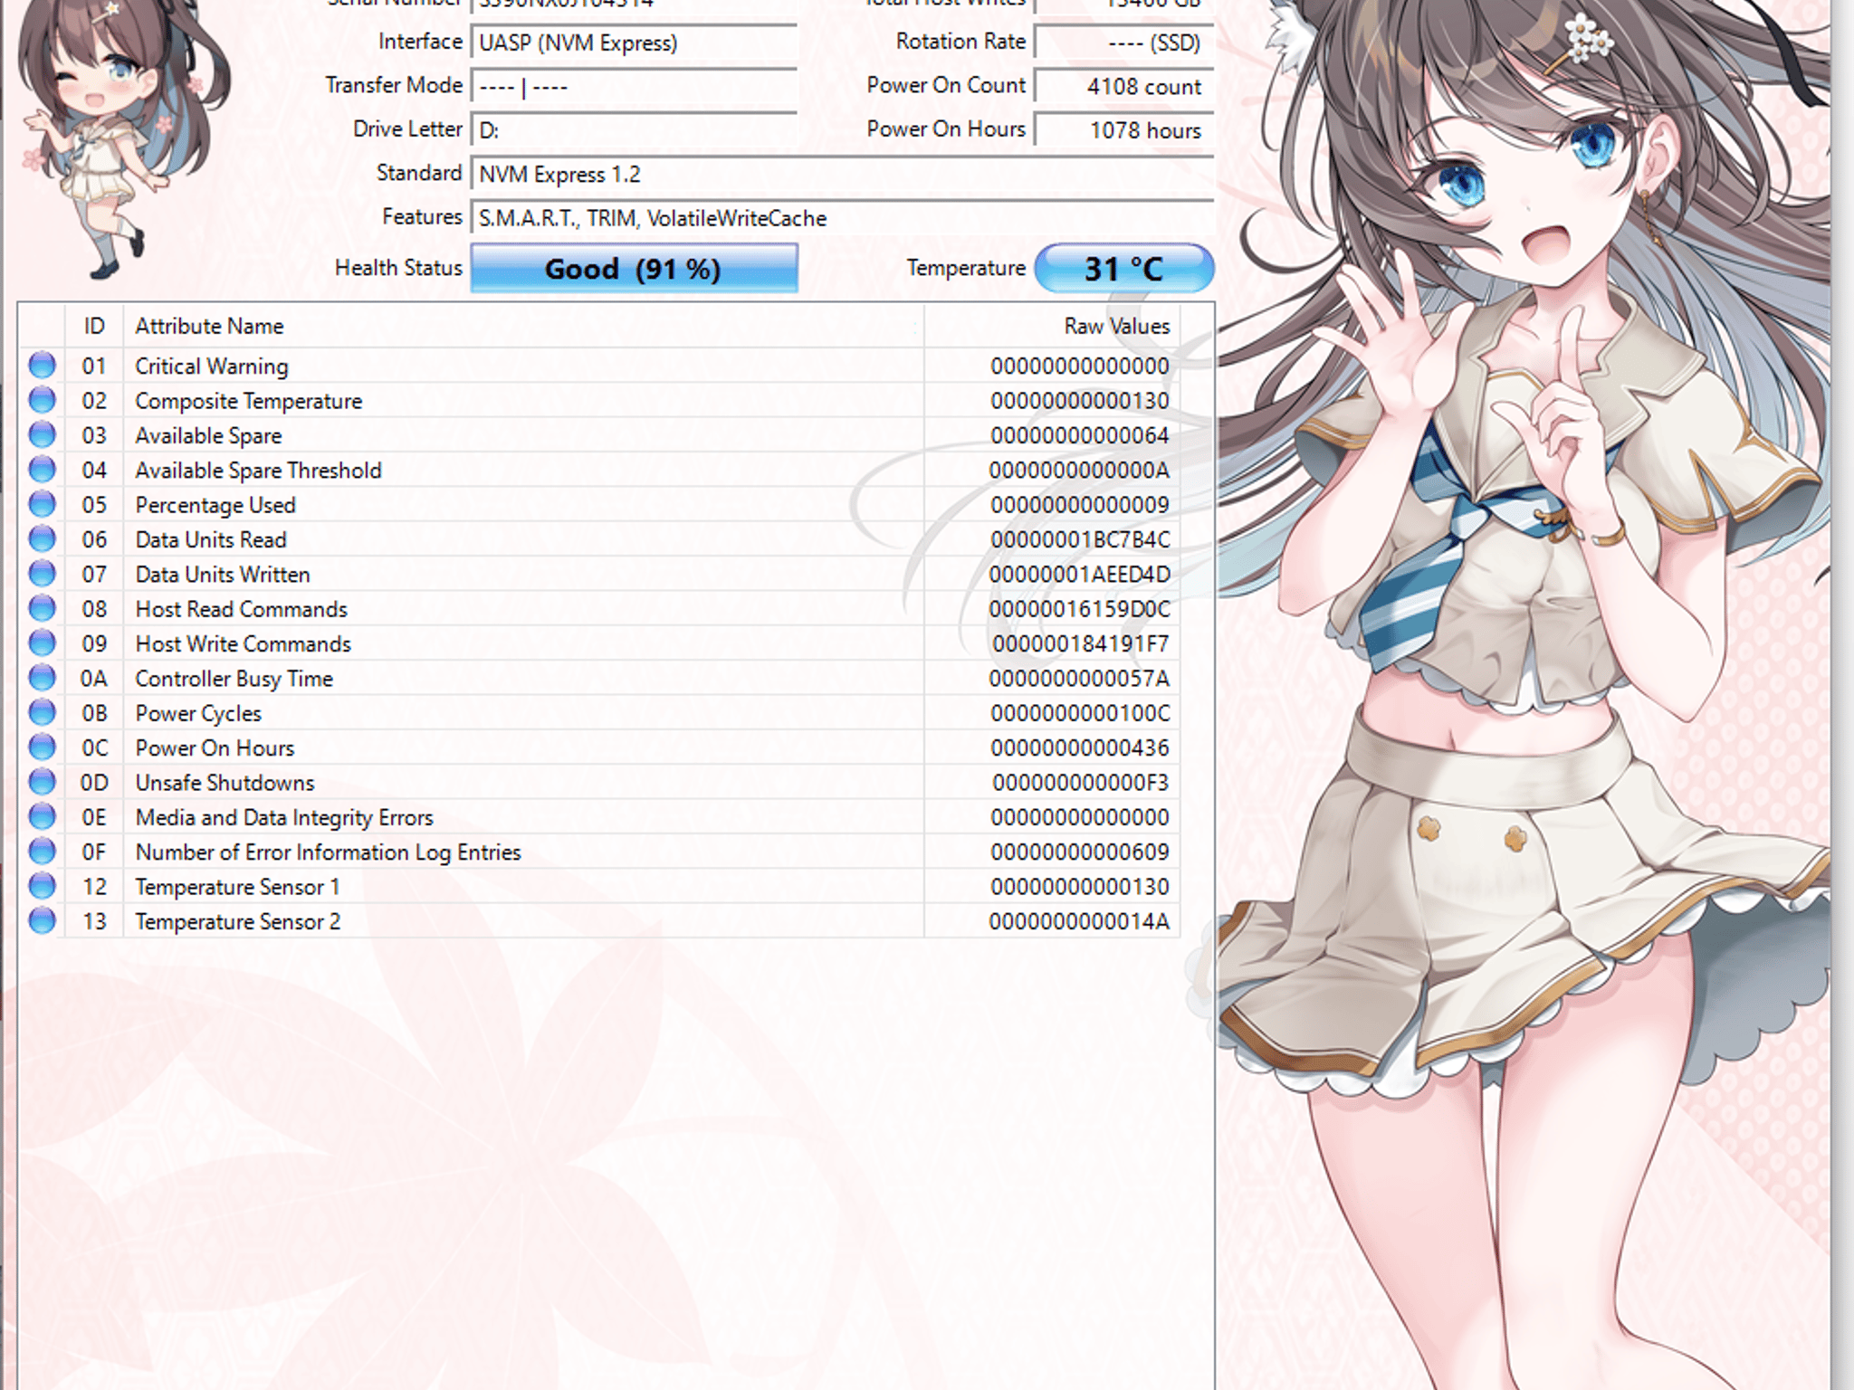
Task: Select the status orb for Available Spare Threshold
Action: tap(42, 470)
